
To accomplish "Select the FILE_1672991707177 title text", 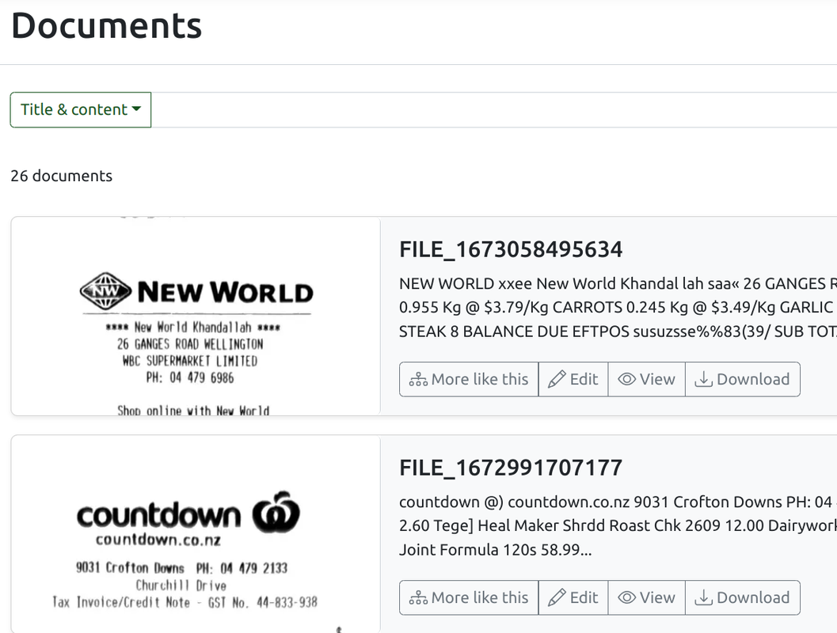I will pyautogui.click(x=511, y=468).
